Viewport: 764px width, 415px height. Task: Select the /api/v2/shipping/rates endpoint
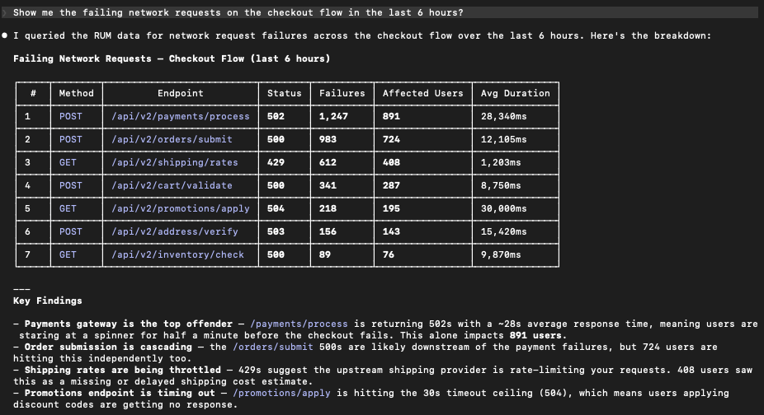(x=174, y=162)
